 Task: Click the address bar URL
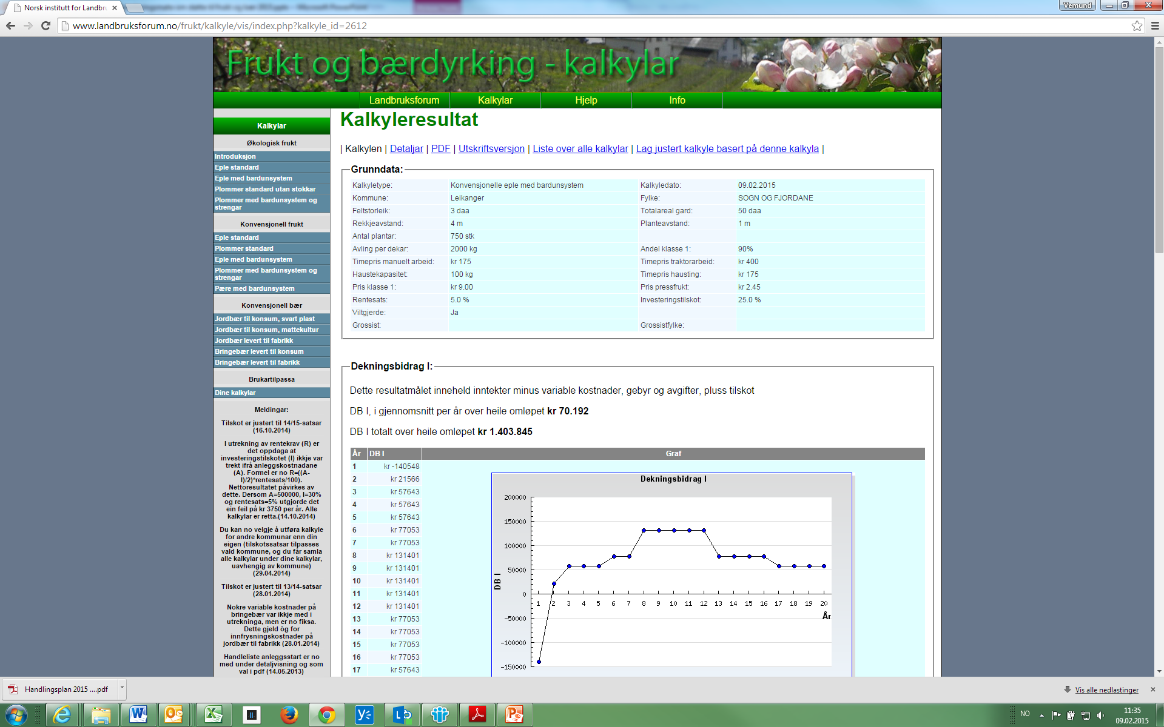[220, 25]
